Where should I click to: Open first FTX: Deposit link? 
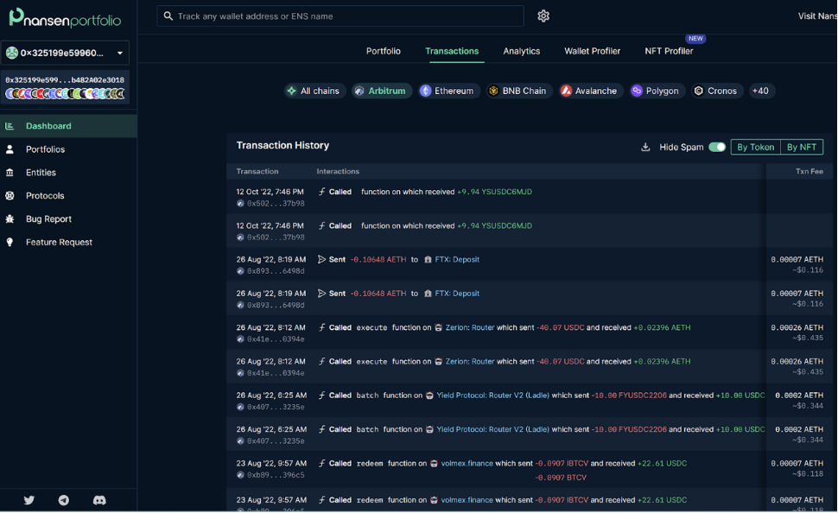(457, 259)
